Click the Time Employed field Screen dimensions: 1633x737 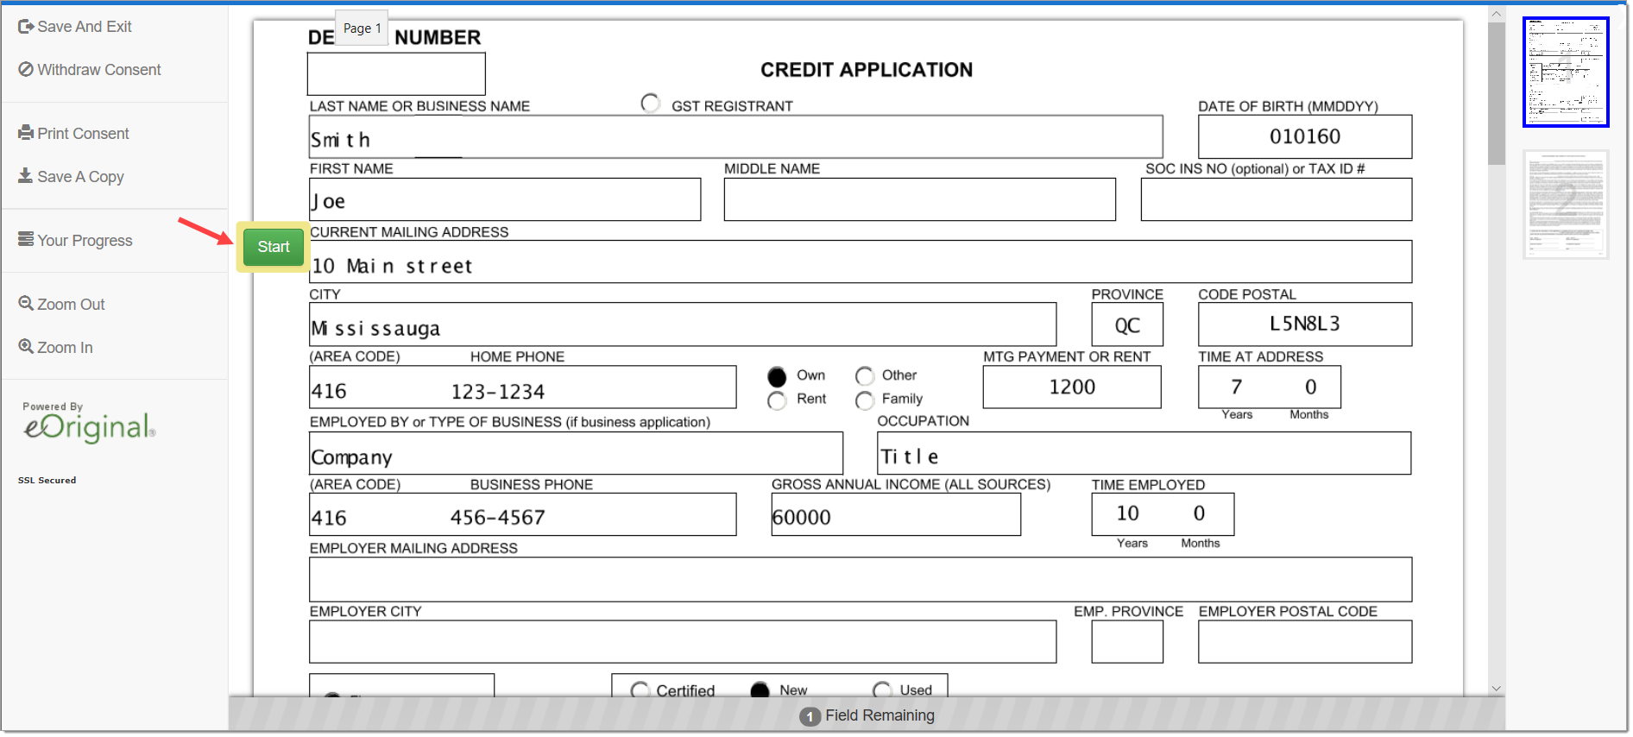(1163, 514)
